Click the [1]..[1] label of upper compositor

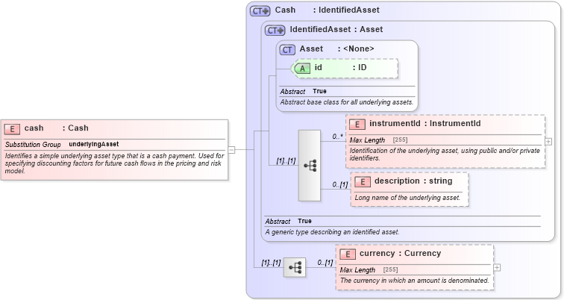pyautogui.click(x=286, y=160)
